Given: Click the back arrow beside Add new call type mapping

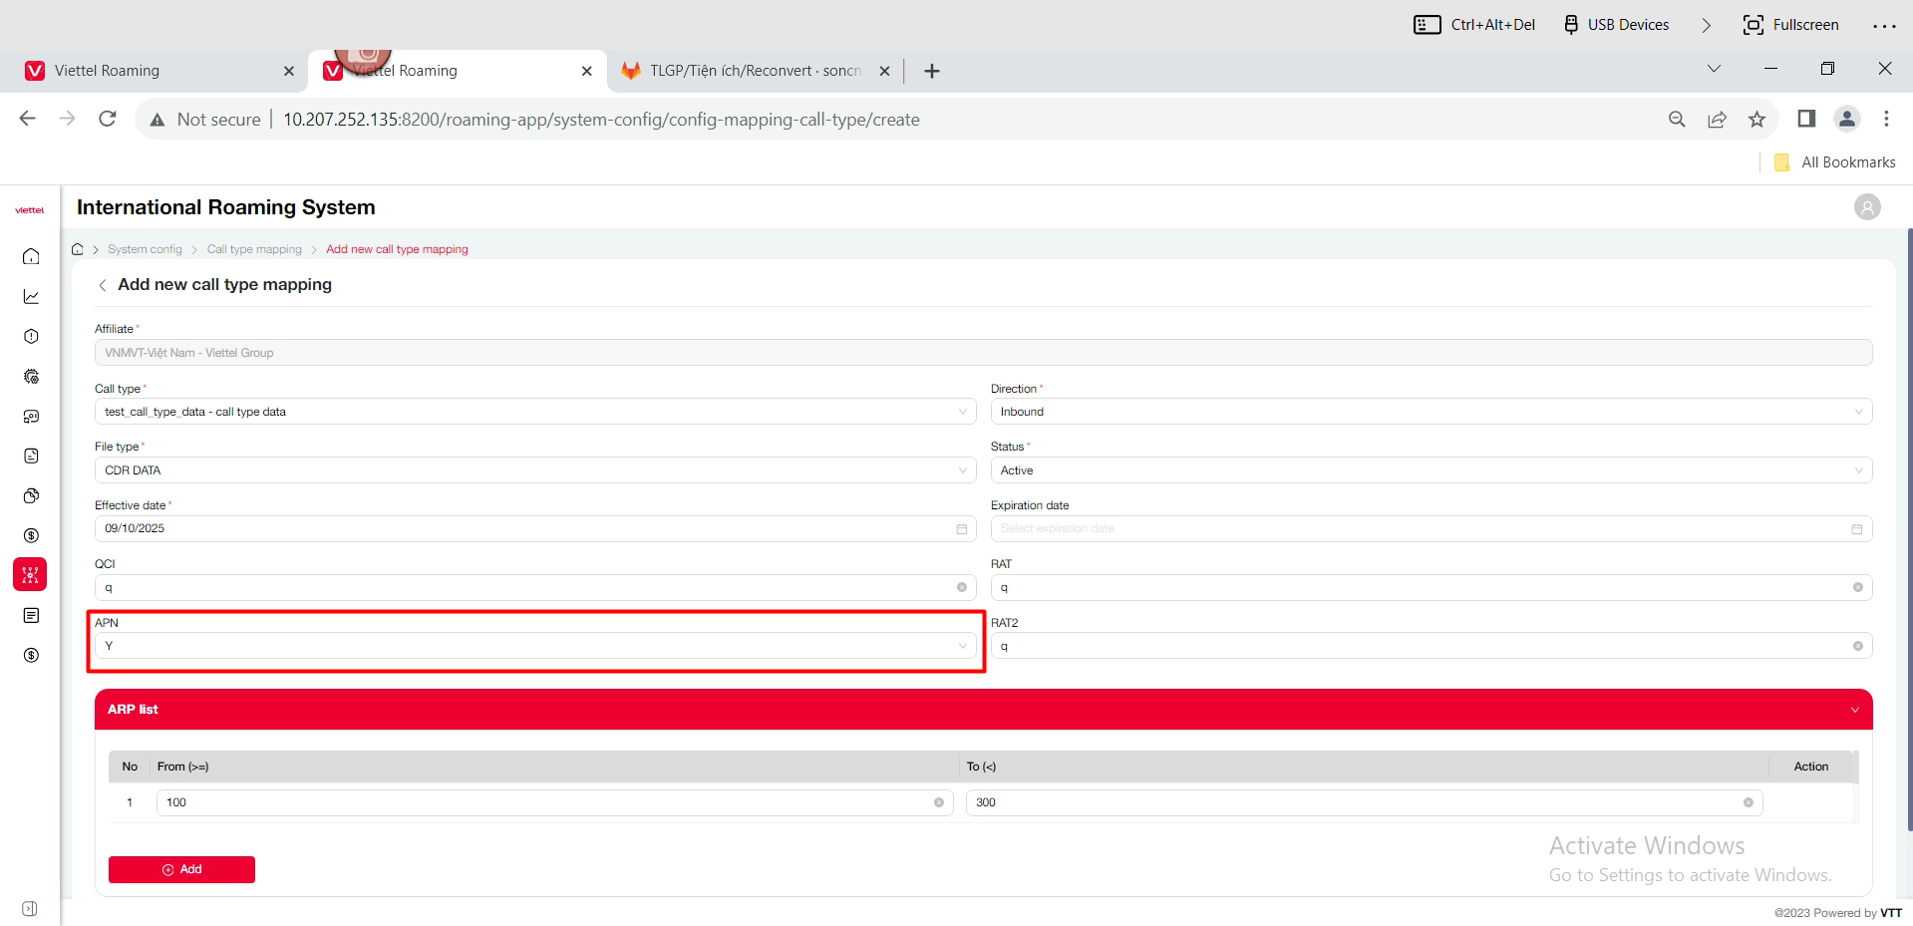Looking at the screenshot, I should pyautogui.click(x=102, y=285).
